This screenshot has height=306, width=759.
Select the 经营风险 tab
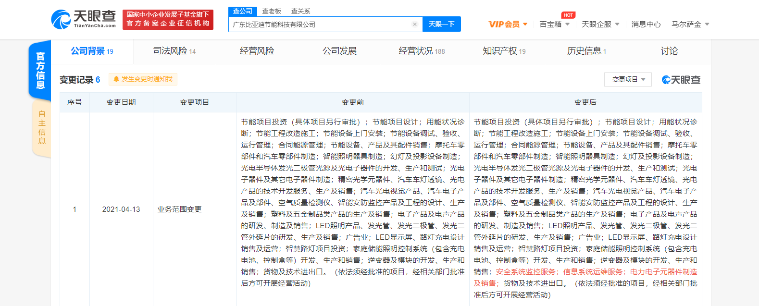[257, 51]
